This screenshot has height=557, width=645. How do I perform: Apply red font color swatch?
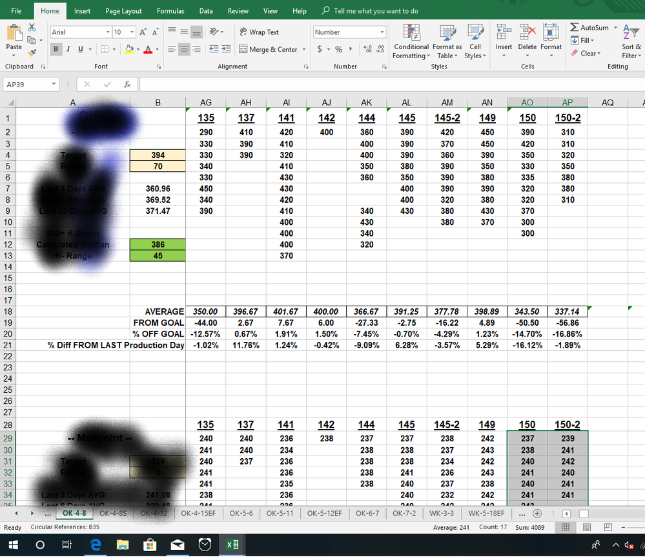click(x=148, y=49)
